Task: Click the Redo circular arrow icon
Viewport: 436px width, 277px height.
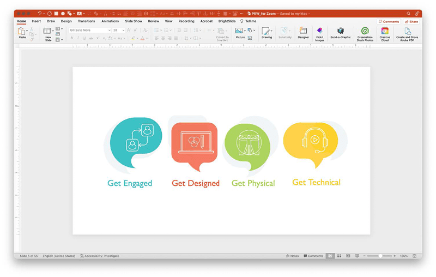Action: 50,13
